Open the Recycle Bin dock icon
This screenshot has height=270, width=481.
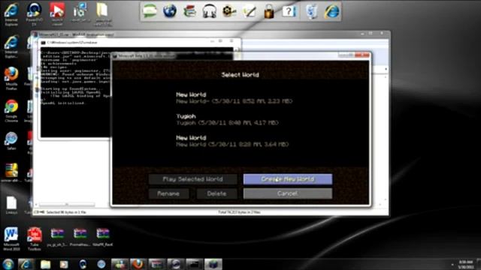point(311,12)
